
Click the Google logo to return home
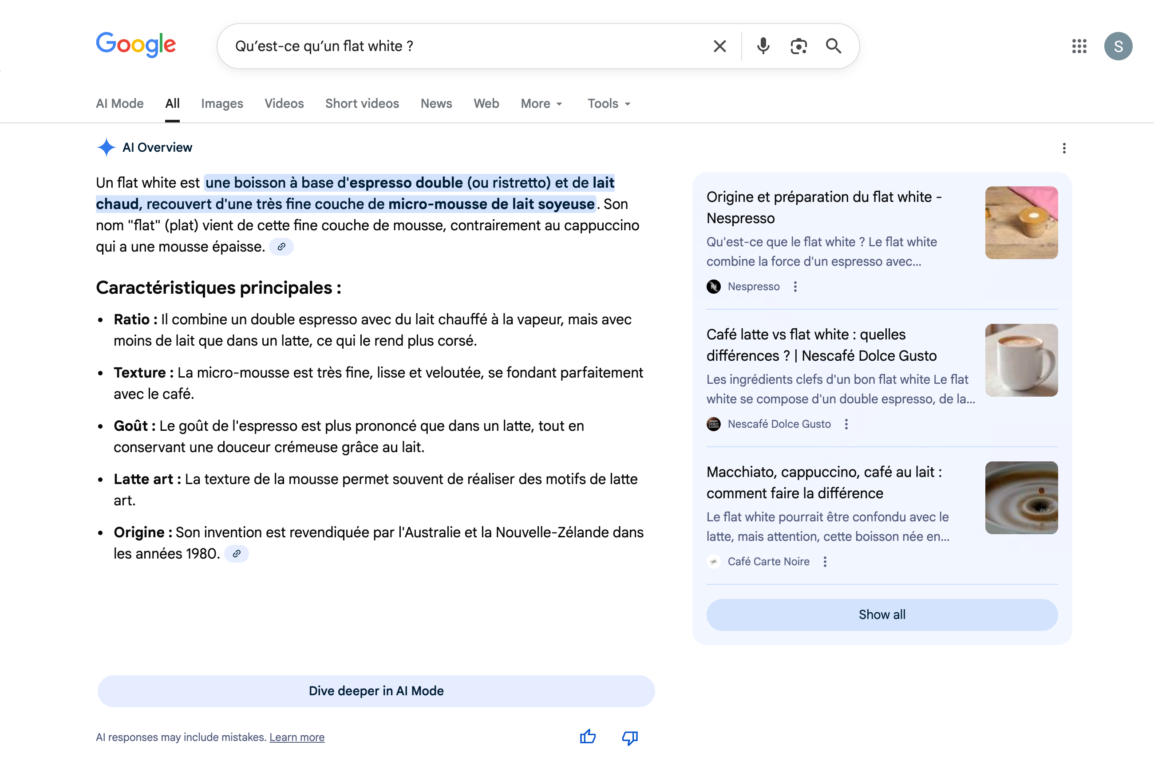[136, 45]
